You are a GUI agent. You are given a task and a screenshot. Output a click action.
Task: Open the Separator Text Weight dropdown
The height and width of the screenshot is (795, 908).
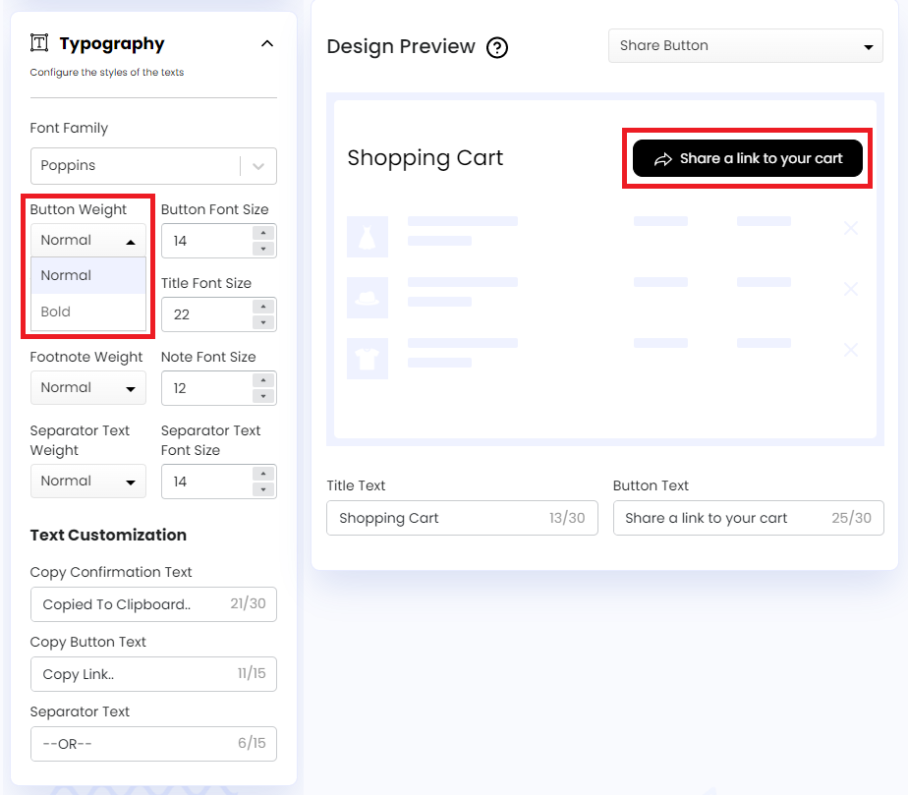click(x=87, y=482)
